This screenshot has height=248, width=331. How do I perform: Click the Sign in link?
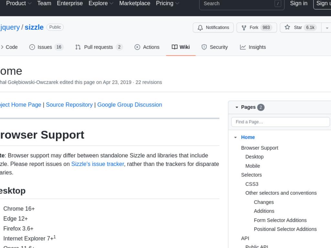pyautogui.click(x=299, y=3)
